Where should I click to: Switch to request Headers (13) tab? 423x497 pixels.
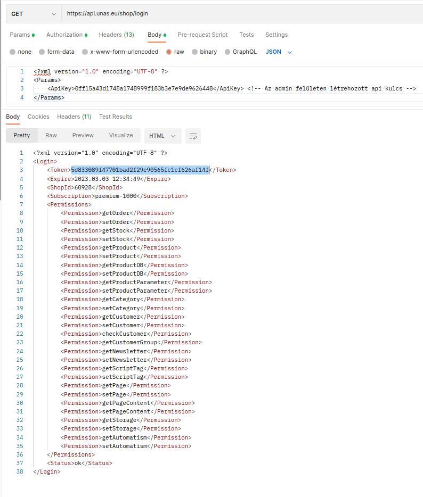click(117, 35)
